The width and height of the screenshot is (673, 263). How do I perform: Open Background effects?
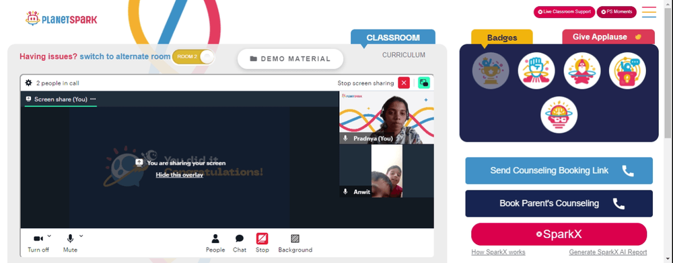click(x=295, y=244)
